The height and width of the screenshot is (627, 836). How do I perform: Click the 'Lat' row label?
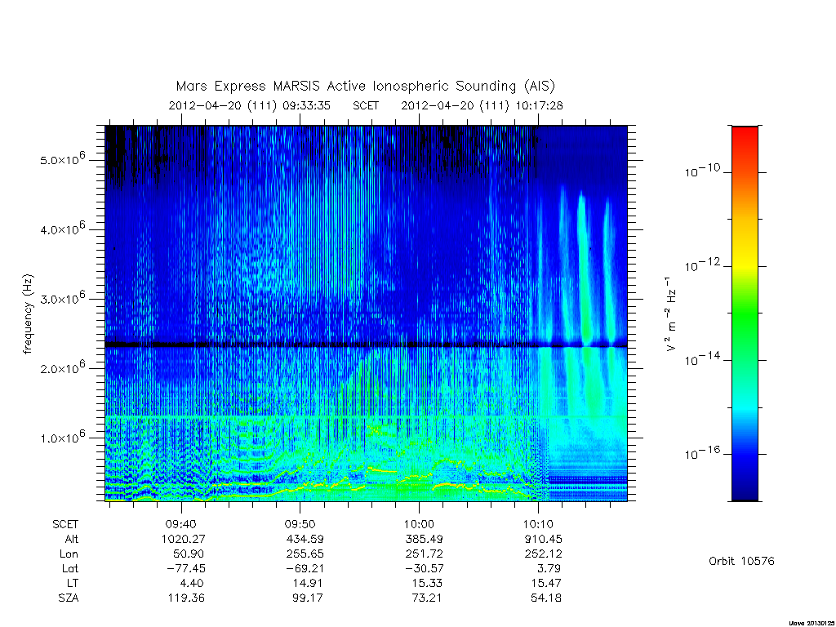tap(70, 569)
